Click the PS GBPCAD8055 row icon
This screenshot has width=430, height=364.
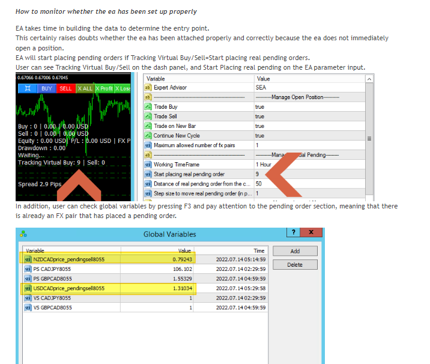click(x=28, y=279)
